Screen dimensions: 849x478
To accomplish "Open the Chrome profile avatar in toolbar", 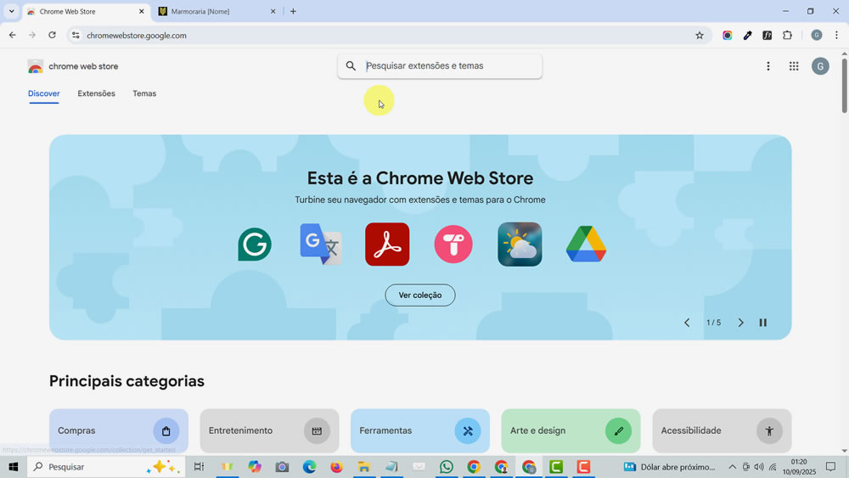I will tap(817, 35).
